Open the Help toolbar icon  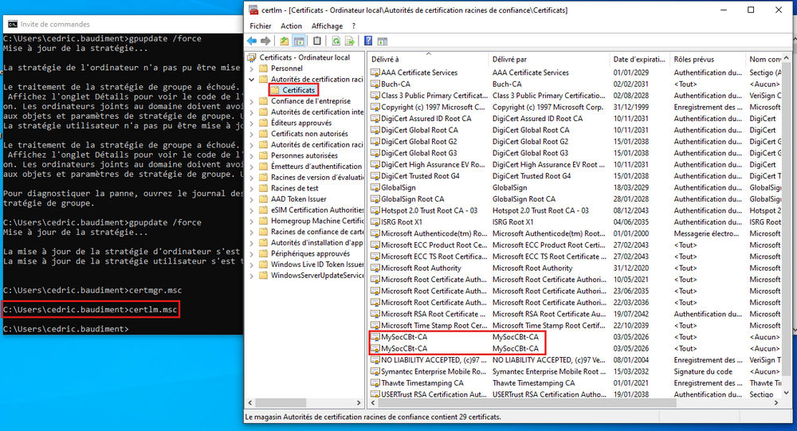(x=369, y=41)
